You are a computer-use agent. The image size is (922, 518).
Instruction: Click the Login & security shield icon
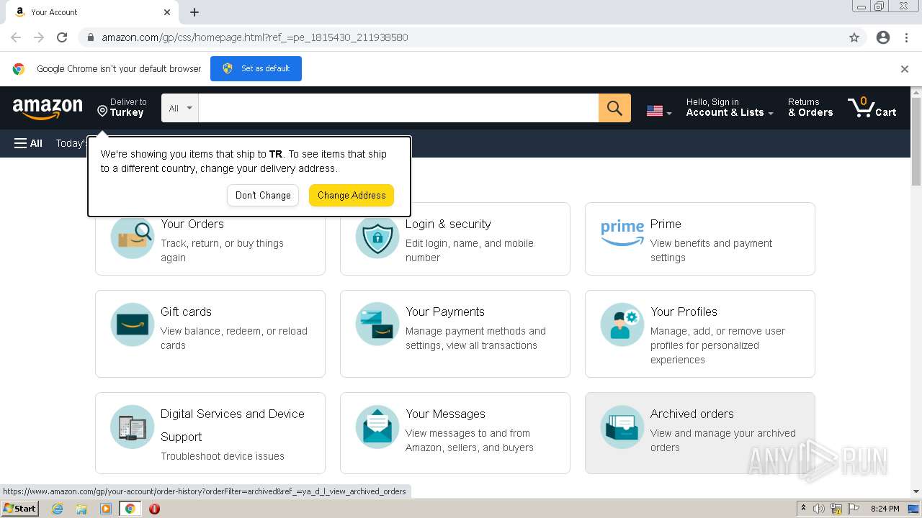click(377, 238)
